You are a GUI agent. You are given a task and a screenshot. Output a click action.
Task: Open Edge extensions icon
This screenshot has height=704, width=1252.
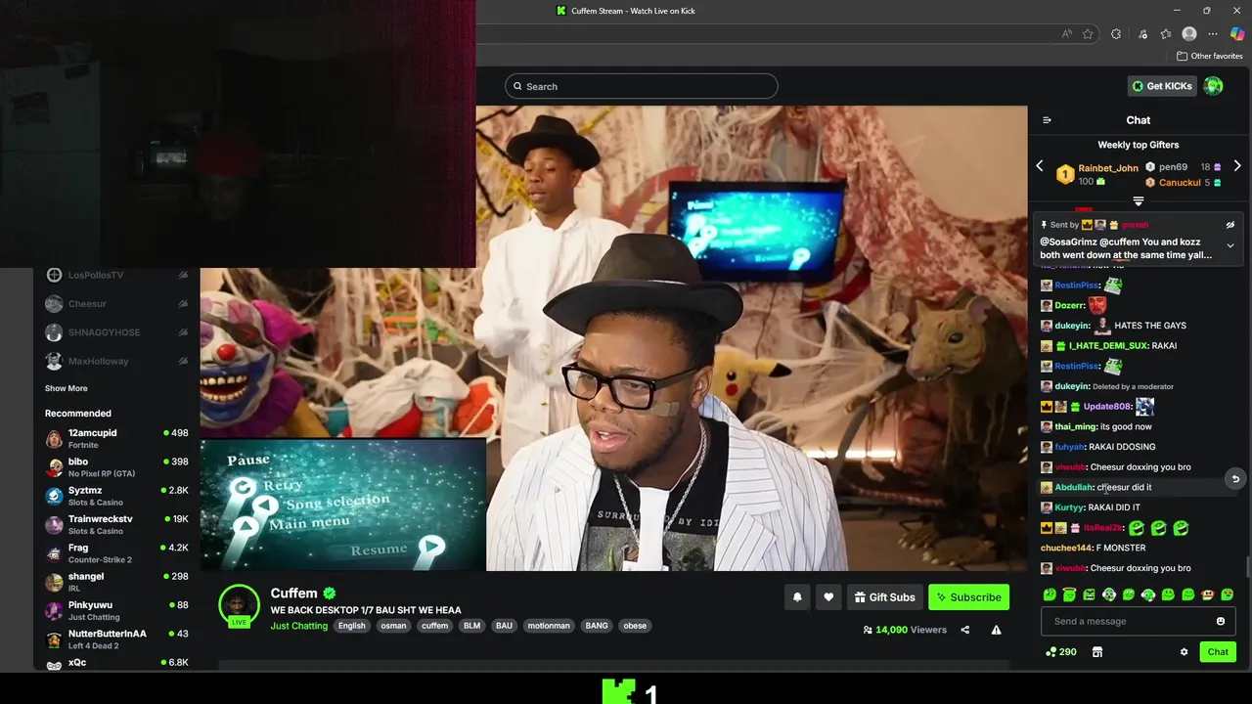pos(1116,34)
